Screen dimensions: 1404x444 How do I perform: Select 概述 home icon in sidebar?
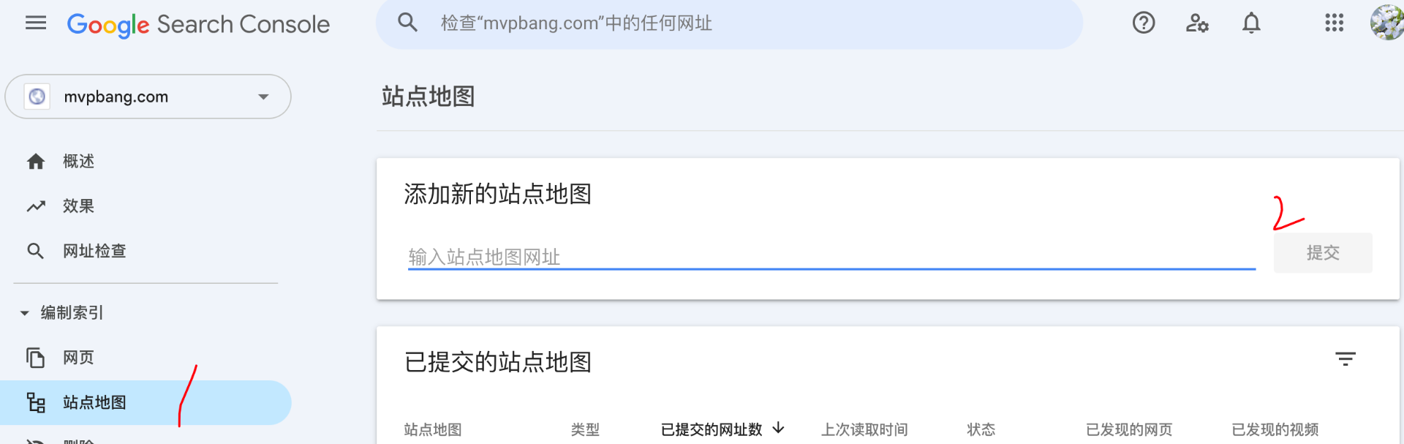click(36, 161)
